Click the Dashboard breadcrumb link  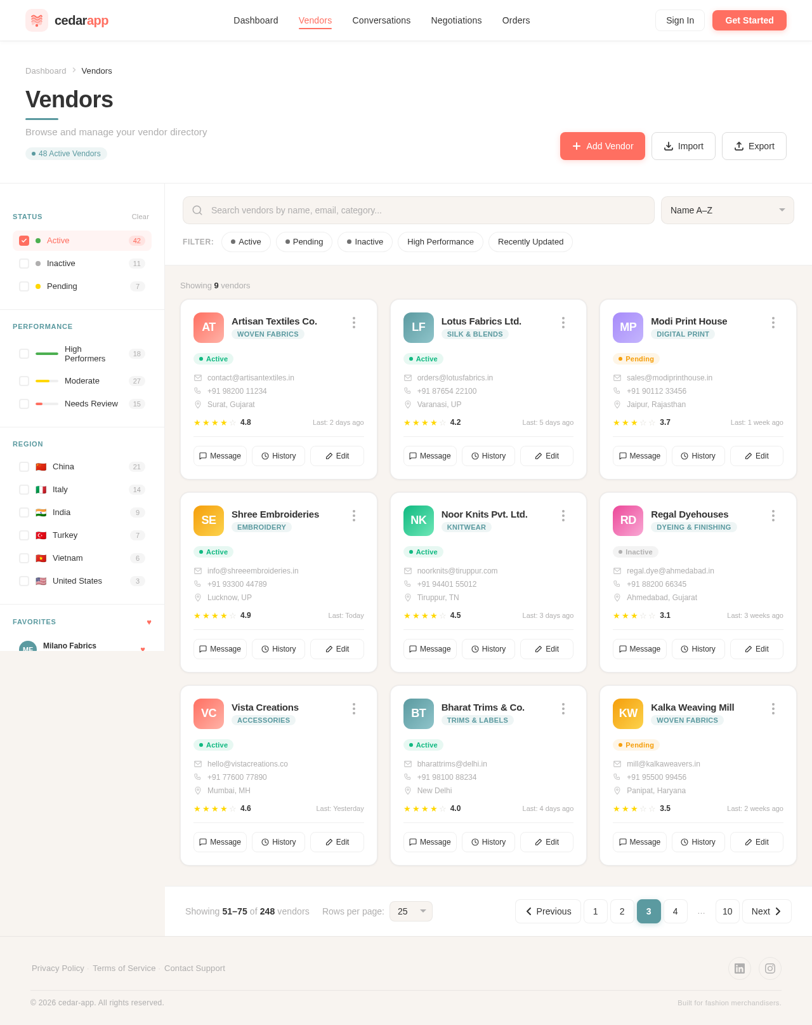click(46, 70)
